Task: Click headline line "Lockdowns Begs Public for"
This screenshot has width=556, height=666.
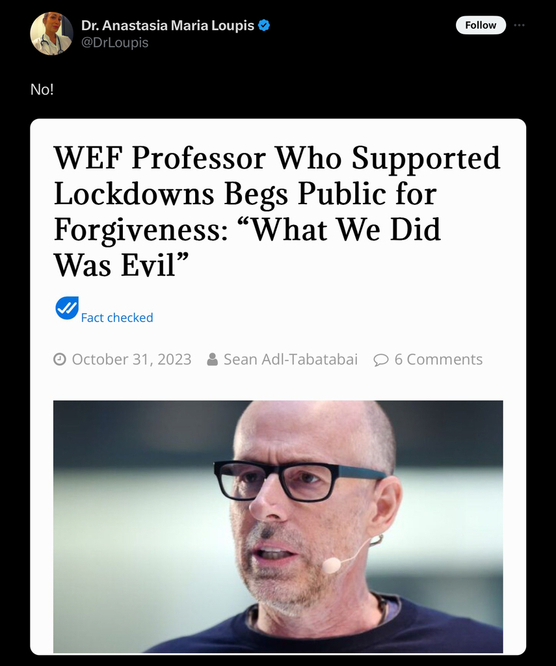Action: point(245,194)
